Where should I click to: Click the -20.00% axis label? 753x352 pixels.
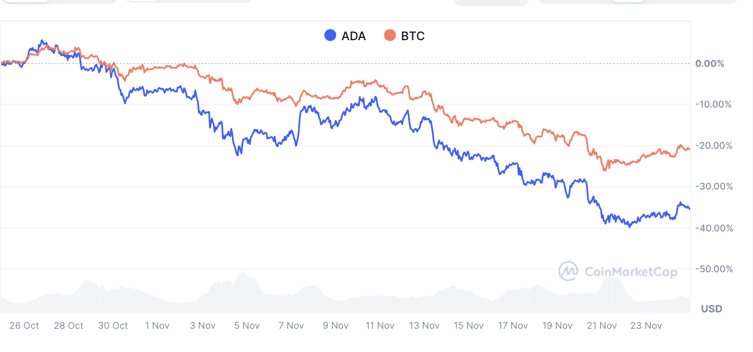(713, 145)
